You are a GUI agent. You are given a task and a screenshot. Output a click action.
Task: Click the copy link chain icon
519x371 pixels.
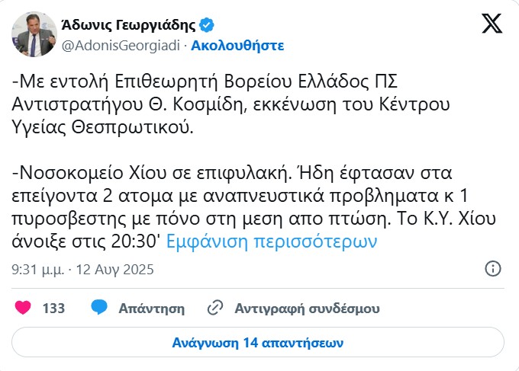[215, 309]
